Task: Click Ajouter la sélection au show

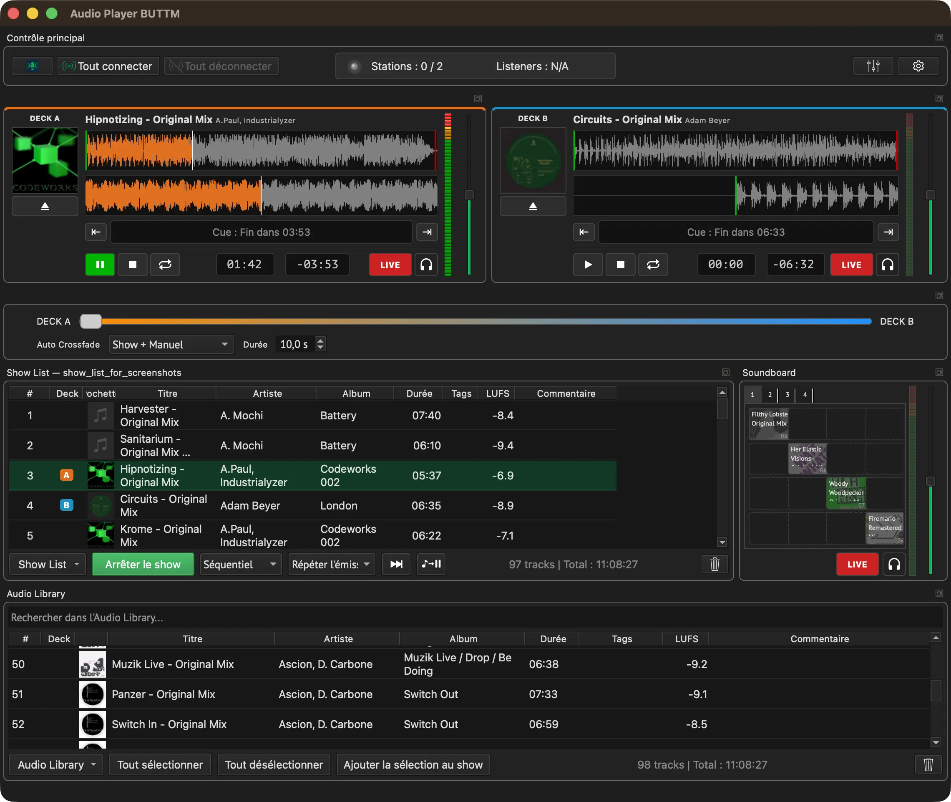Action: pos(413,765)
